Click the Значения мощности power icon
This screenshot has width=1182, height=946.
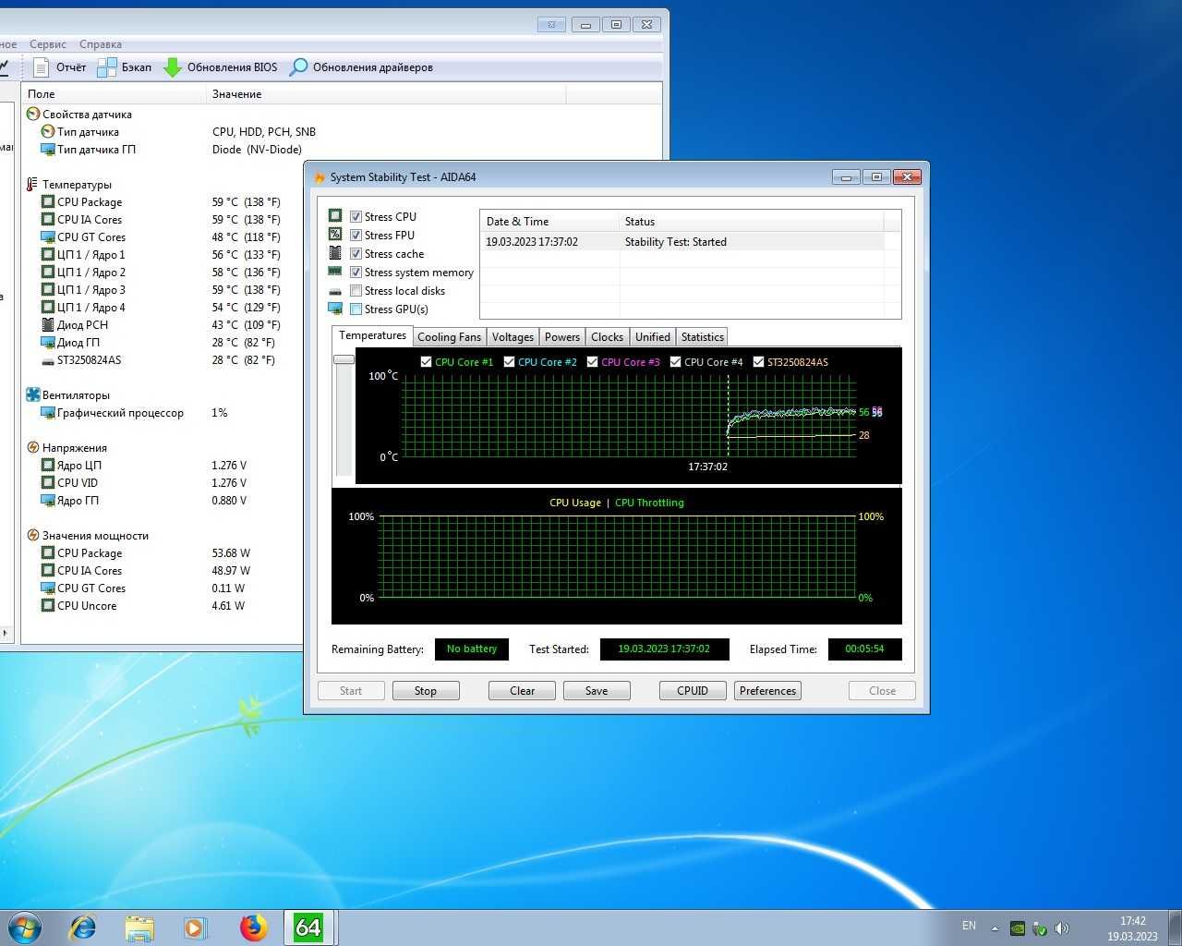(x=33, y=536)
